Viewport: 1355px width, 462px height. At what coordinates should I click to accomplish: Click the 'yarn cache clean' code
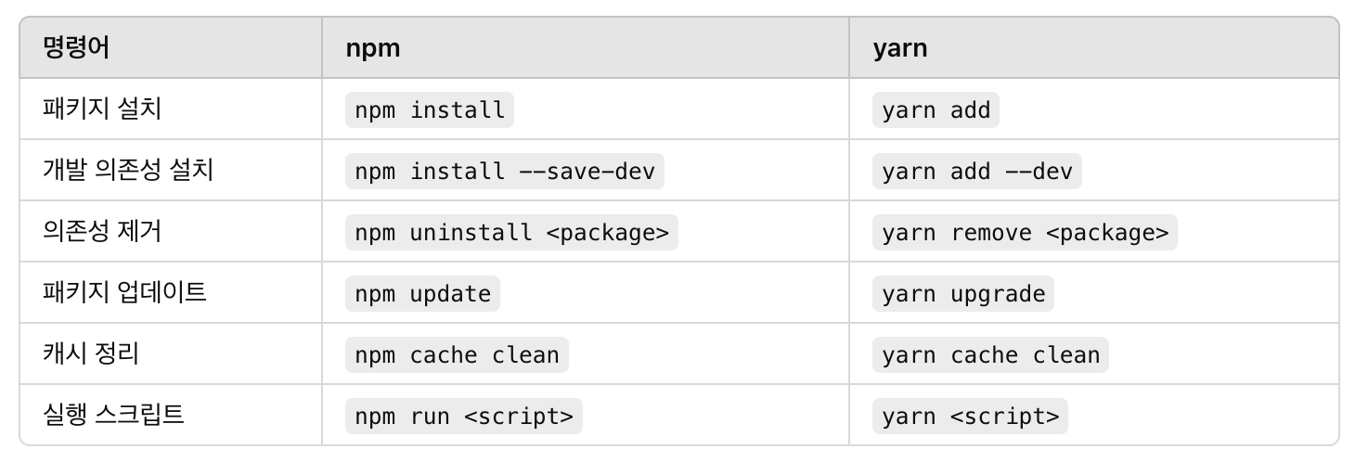pyautogui.click(x=990, y=355)
